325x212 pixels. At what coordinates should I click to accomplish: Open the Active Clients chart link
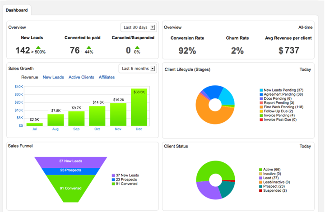81,77
